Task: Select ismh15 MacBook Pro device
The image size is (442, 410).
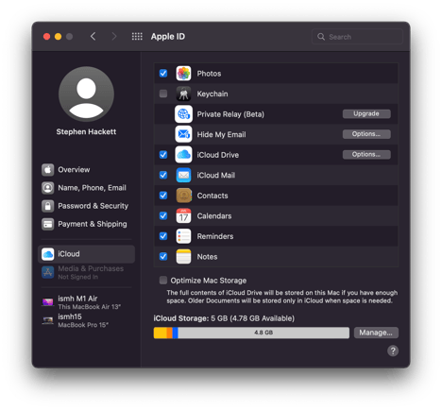Action: [86, 320]
